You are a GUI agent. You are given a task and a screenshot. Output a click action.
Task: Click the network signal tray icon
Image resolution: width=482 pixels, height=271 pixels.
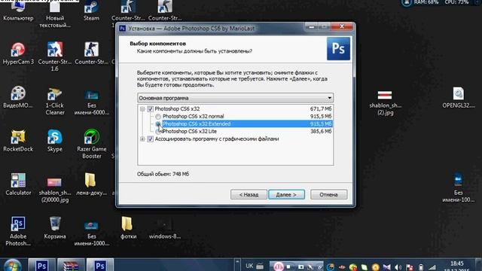point(432,267)
